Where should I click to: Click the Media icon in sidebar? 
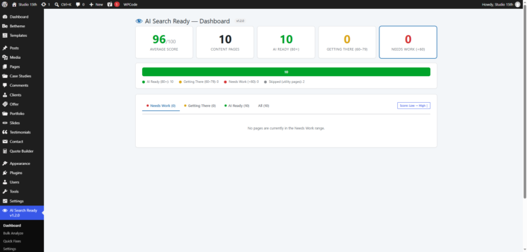(5, 58)
